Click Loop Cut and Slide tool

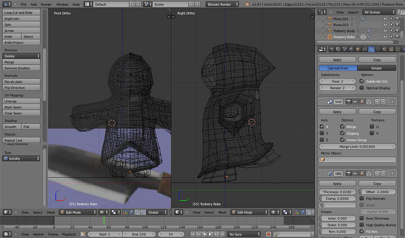(21, 12)
